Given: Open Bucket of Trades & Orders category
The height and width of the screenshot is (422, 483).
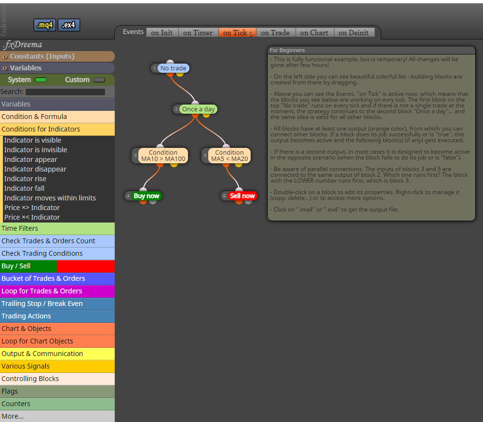Looking at the screenshot, I should coord(57,279).
